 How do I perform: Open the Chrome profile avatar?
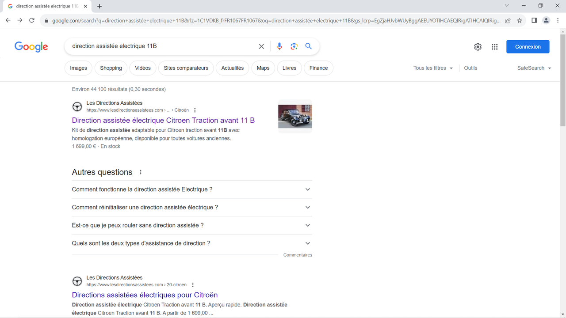pos(547,20)
